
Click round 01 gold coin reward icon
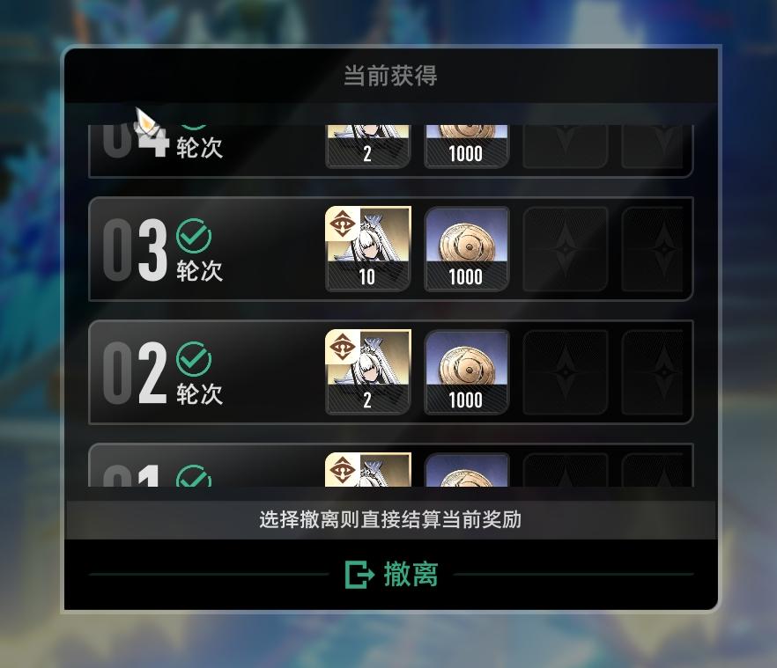click(x=466, y=469)
